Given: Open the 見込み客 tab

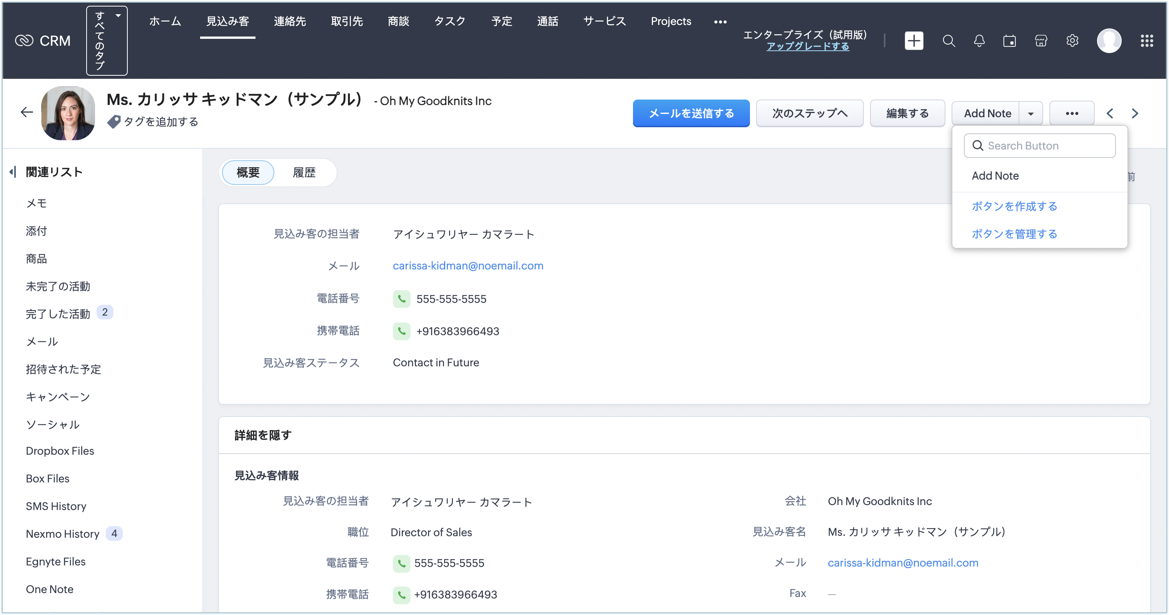Looking at the screenshot, I should [x=227, y=21].
